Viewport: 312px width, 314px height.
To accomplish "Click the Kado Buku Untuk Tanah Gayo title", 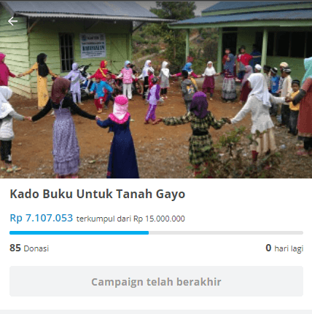I will click(98, 194).
